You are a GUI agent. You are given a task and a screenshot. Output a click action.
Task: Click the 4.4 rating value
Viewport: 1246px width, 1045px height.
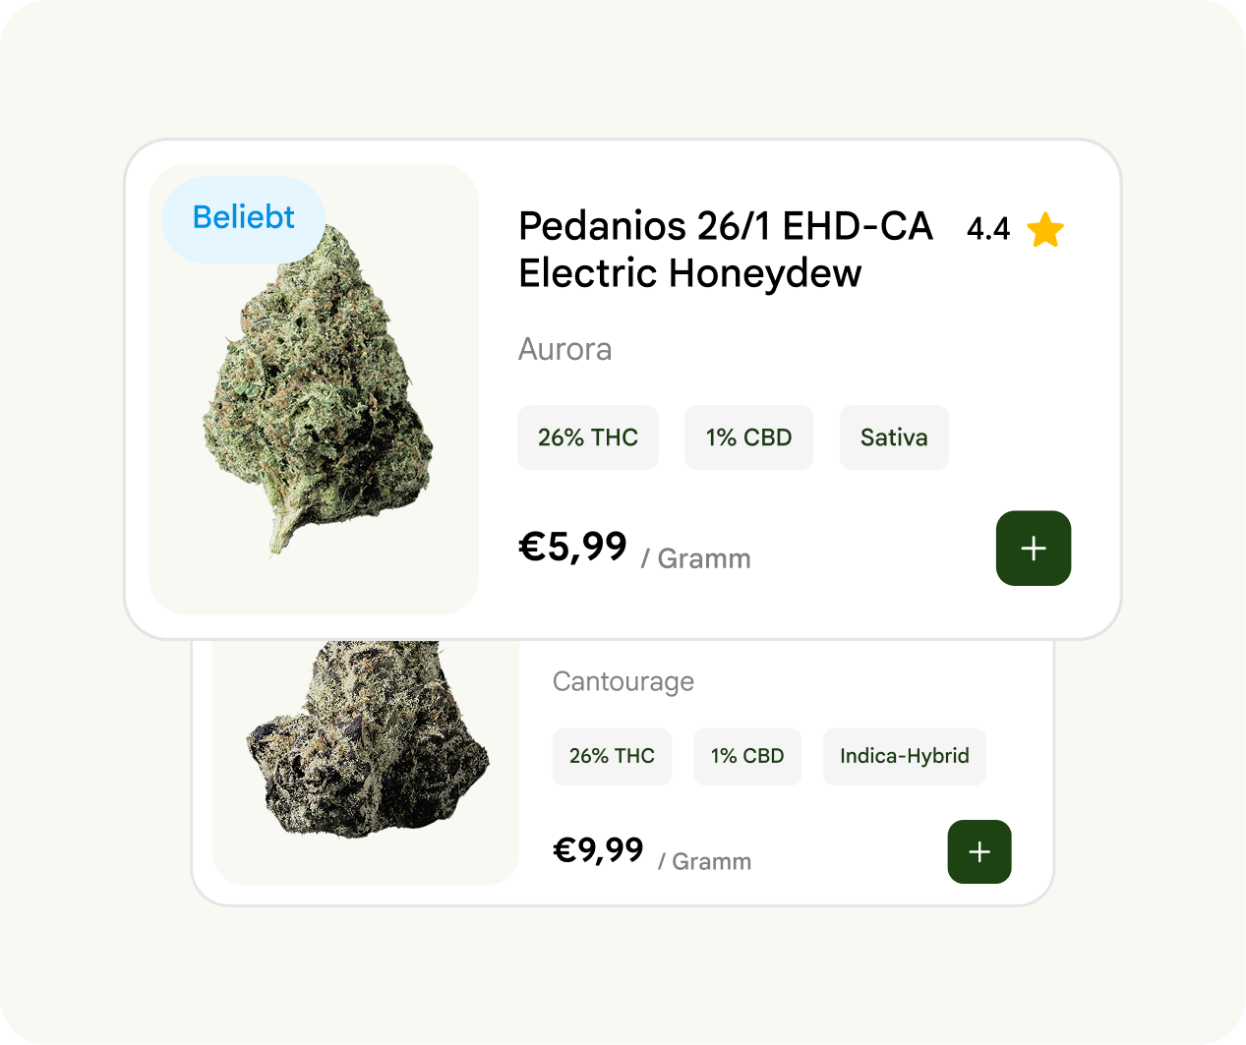[x=987, y=229]
